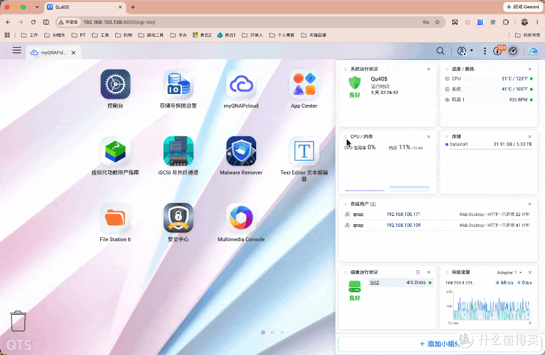Click 添加小组件 add widget button
The width and height of the screenshot is (545, 355).
(x=440, y=344)
